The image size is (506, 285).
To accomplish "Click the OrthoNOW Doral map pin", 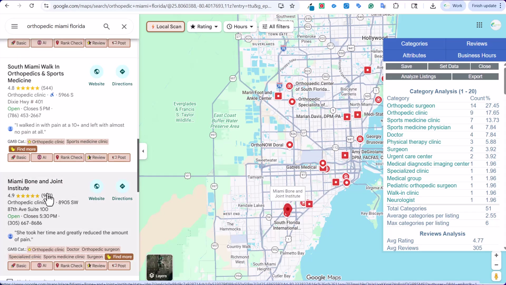I will [290, 145].
